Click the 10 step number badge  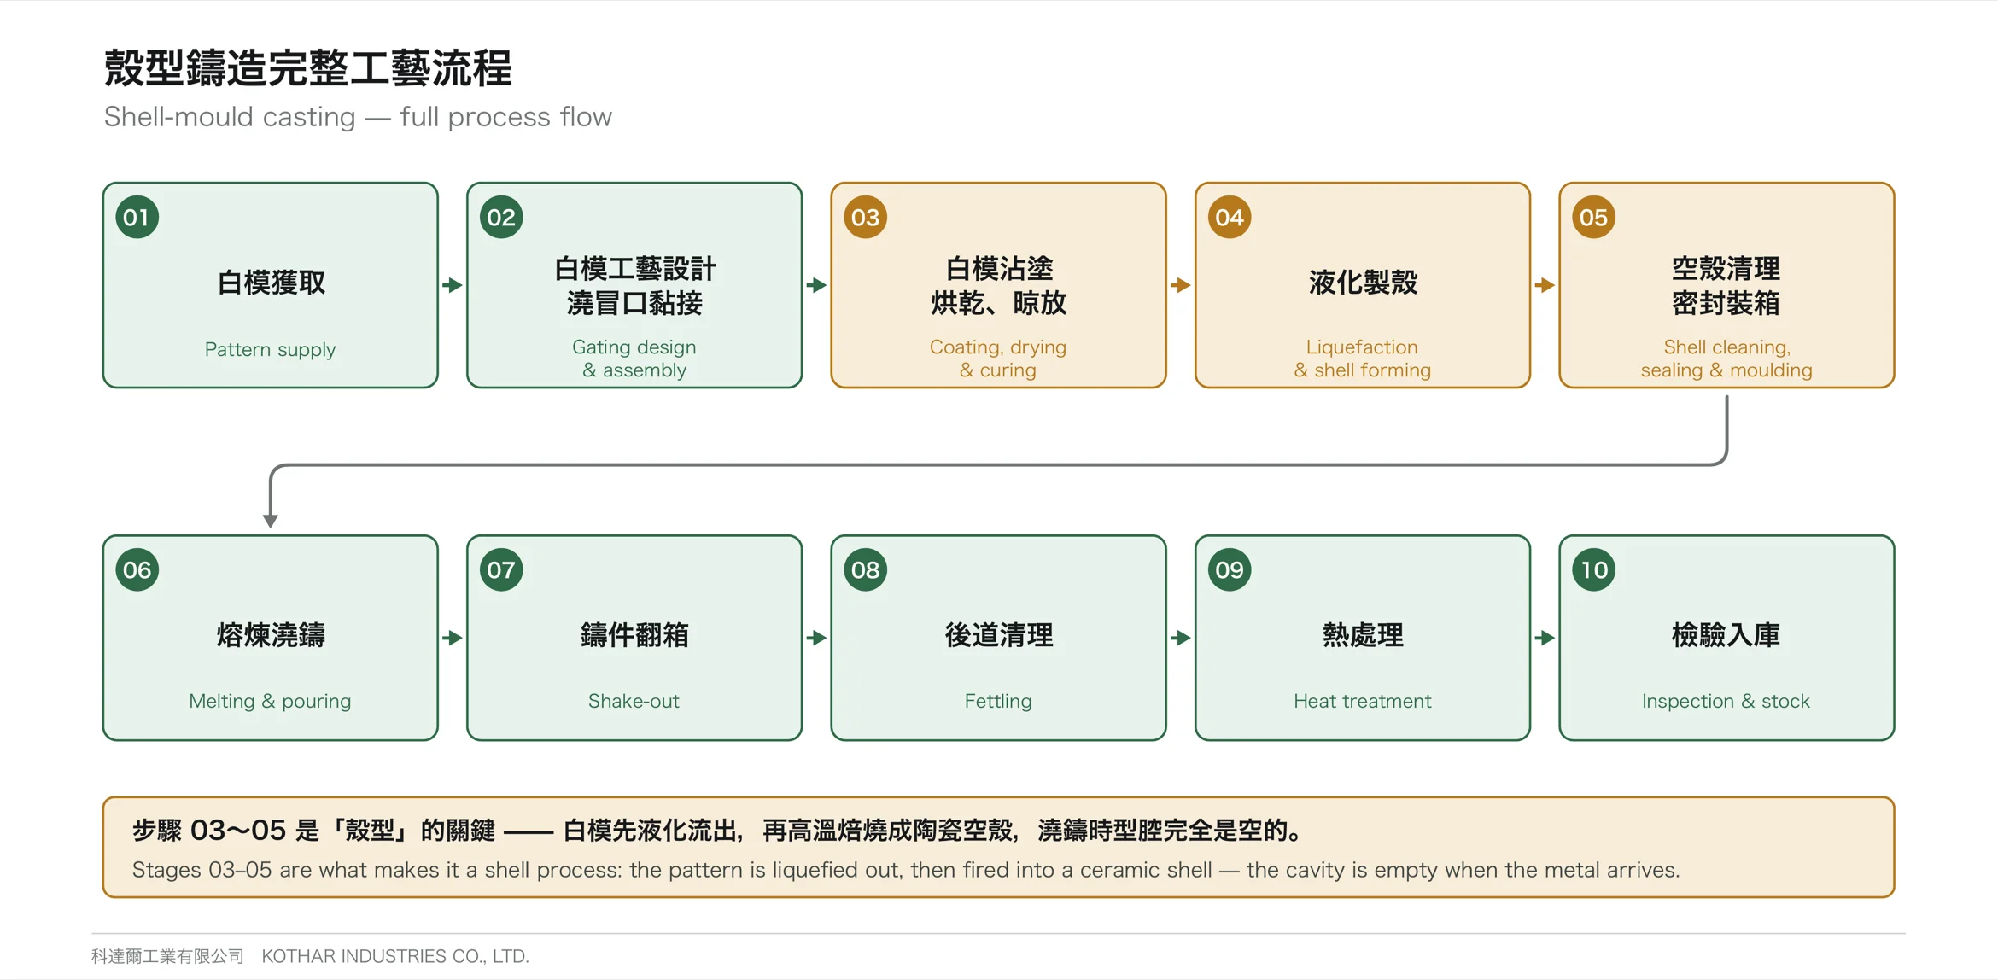1593,570
